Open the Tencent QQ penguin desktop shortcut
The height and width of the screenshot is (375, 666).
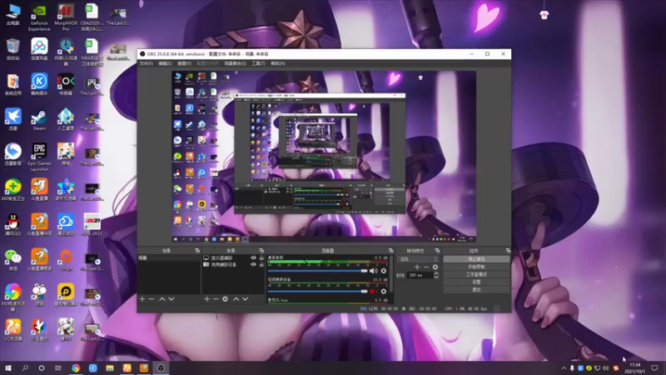(12, 224)
